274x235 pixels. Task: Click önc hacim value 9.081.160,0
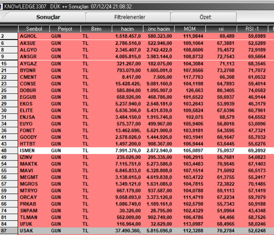pos(159,84)
